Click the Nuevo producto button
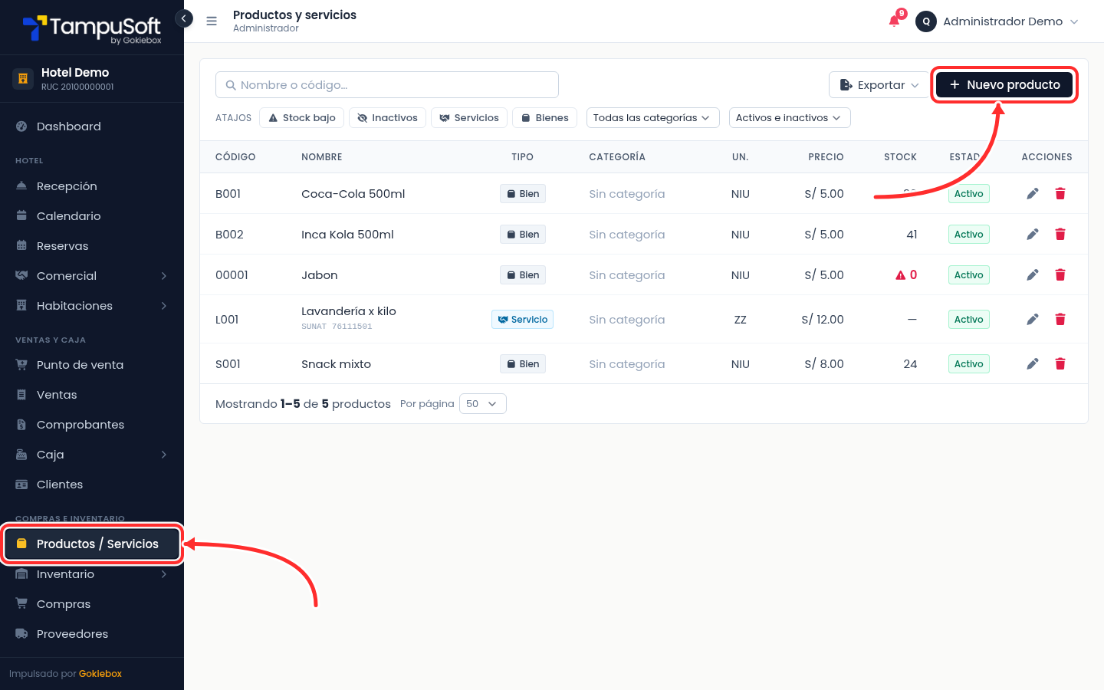The image size is (1104, 690). [1004, 85]
